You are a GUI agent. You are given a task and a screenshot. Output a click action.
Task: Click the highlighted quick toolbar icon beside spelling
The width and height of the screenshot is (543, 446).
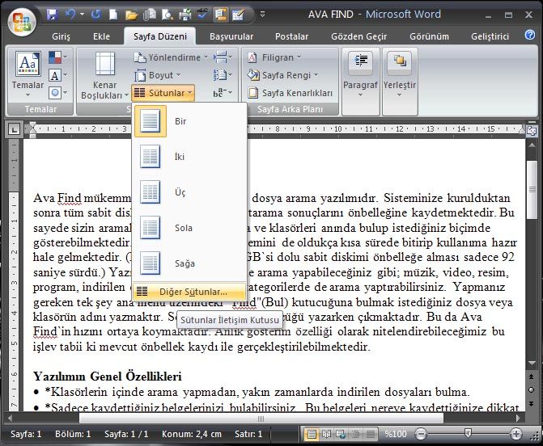(220, 15)
